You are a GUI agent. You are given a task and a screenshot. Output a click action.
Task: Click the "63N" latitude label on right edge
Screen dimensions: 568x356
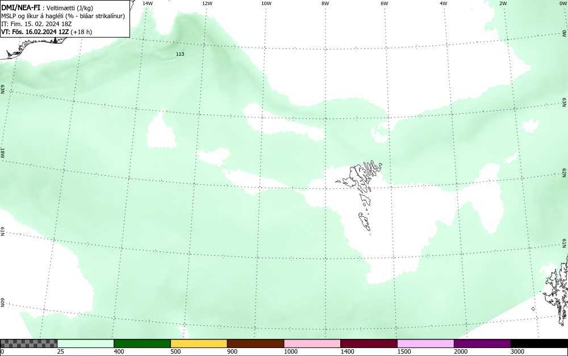[x=565, y=102]
